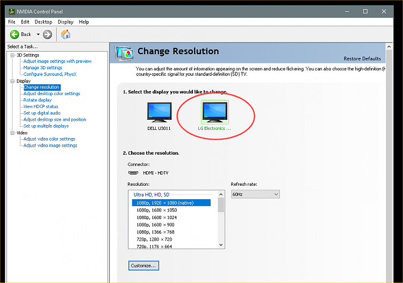Click resolution list scroll down arrow
The height and width of the screenshot is (283, 403).
[x=221, y=245]
